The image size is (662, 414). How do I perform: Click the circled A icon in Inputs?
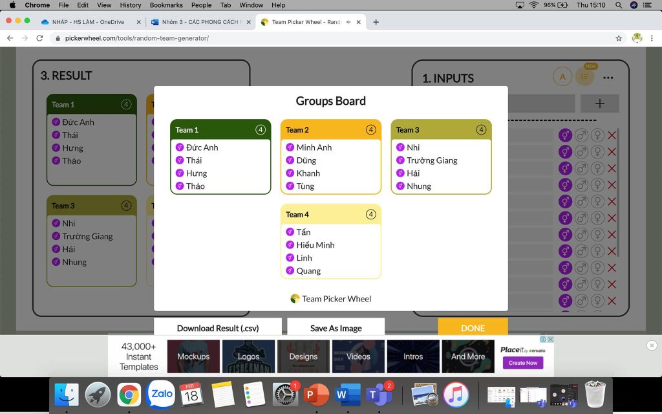coord(562,77)
